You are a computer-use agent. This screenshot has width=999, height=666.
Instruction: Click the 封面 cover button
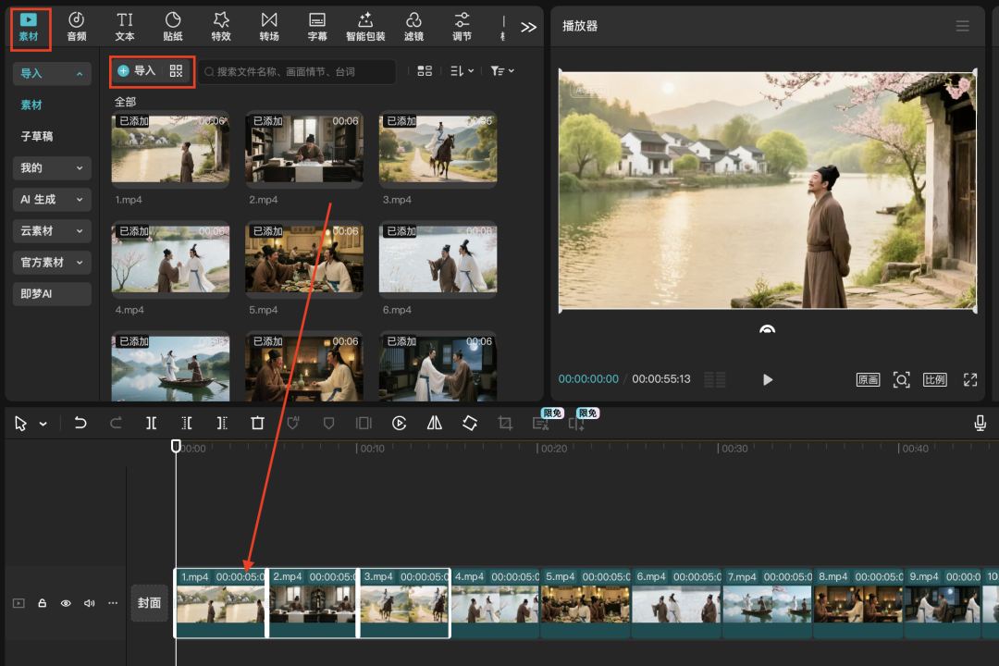(149, 603)
